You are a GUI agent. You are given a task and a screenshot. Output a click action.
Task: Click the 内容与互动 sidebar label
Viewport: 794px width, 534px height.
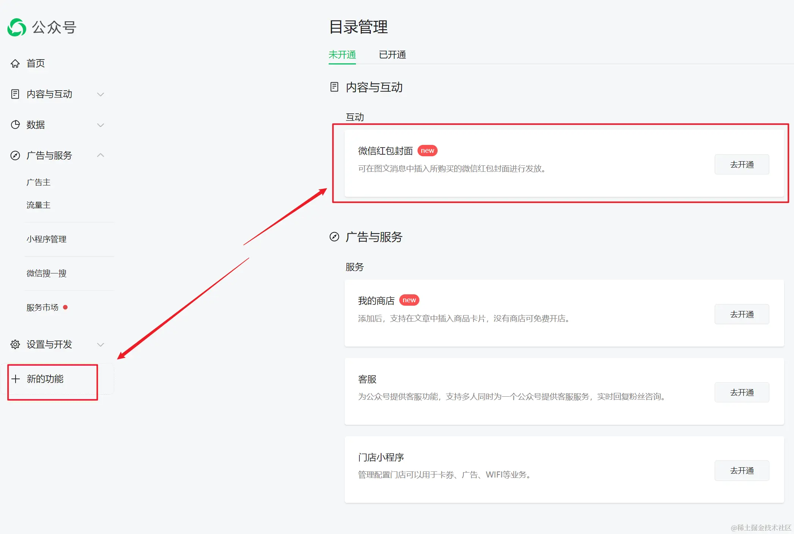(49, 94)
